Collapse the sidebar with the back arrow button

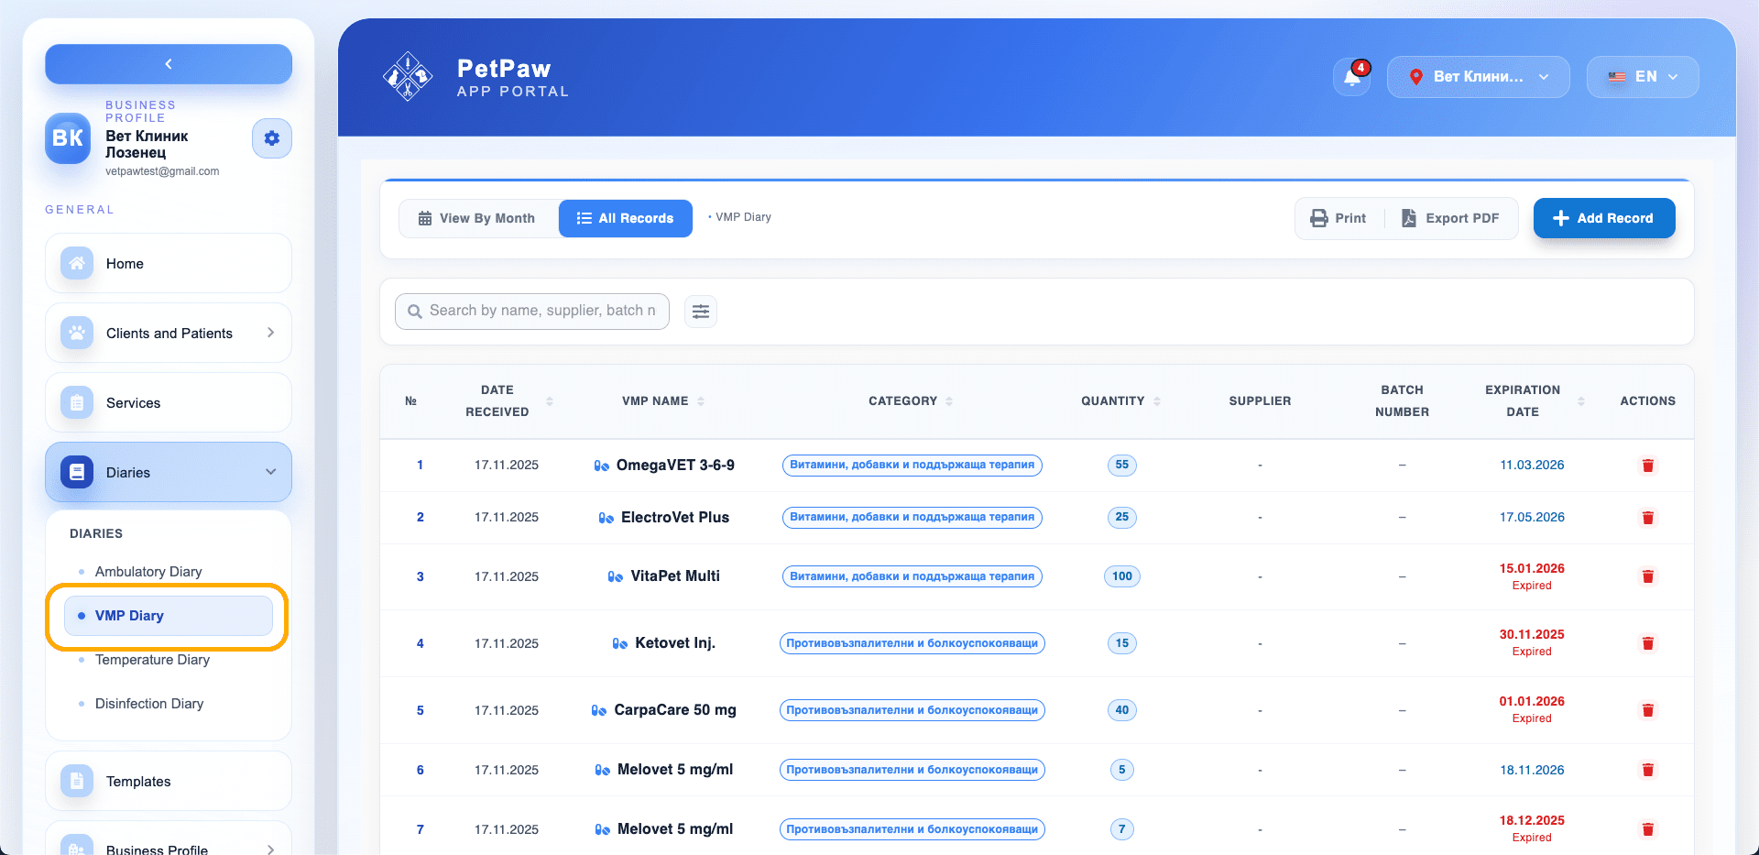[169, 64]
